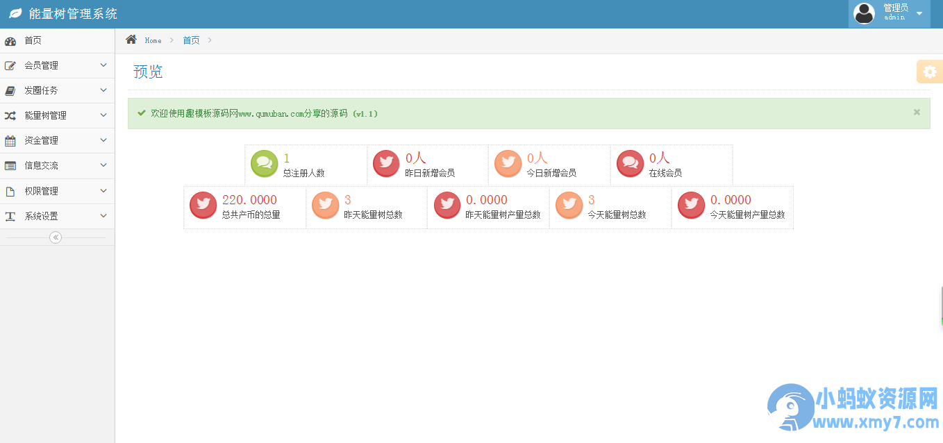Click the 发圈任务 book icon
Screen dimensions: 943x443
[x=10, y=91]
